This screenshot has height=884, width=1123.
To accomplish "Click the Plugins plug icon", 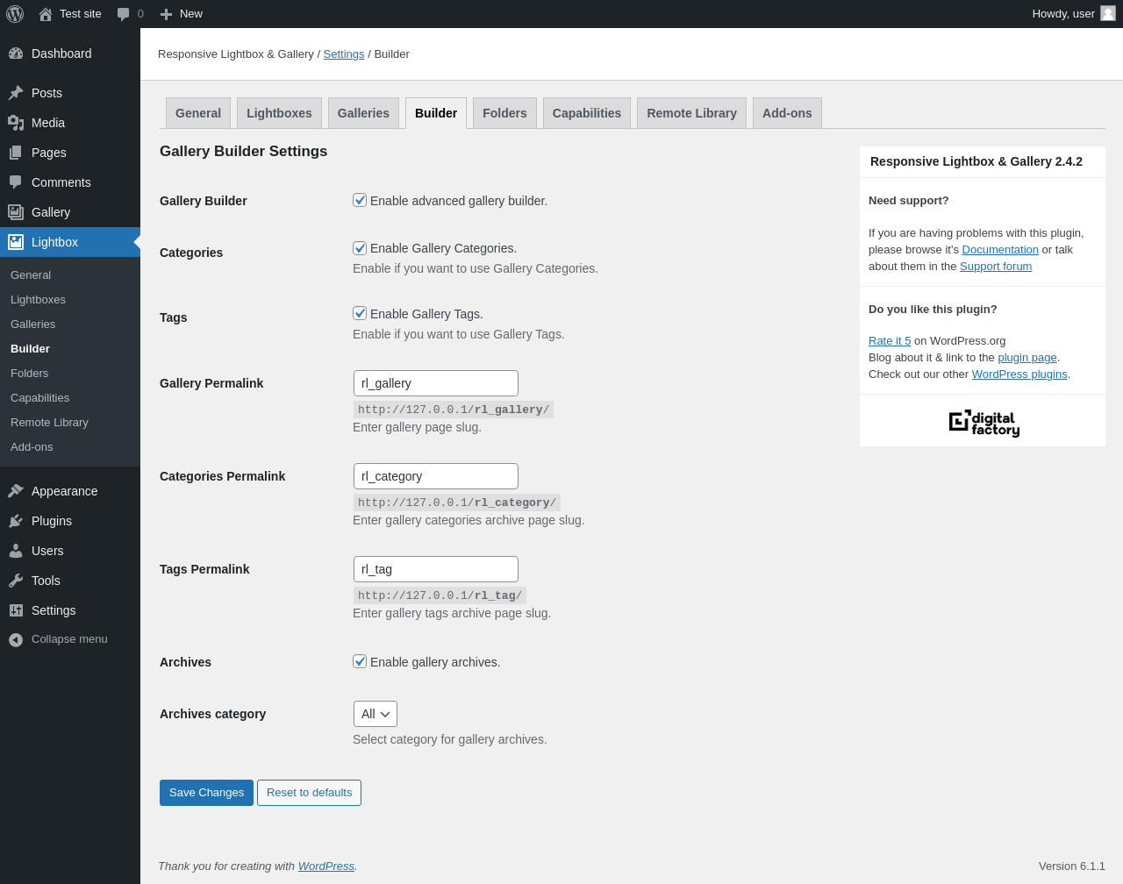I will coord(16,521).
